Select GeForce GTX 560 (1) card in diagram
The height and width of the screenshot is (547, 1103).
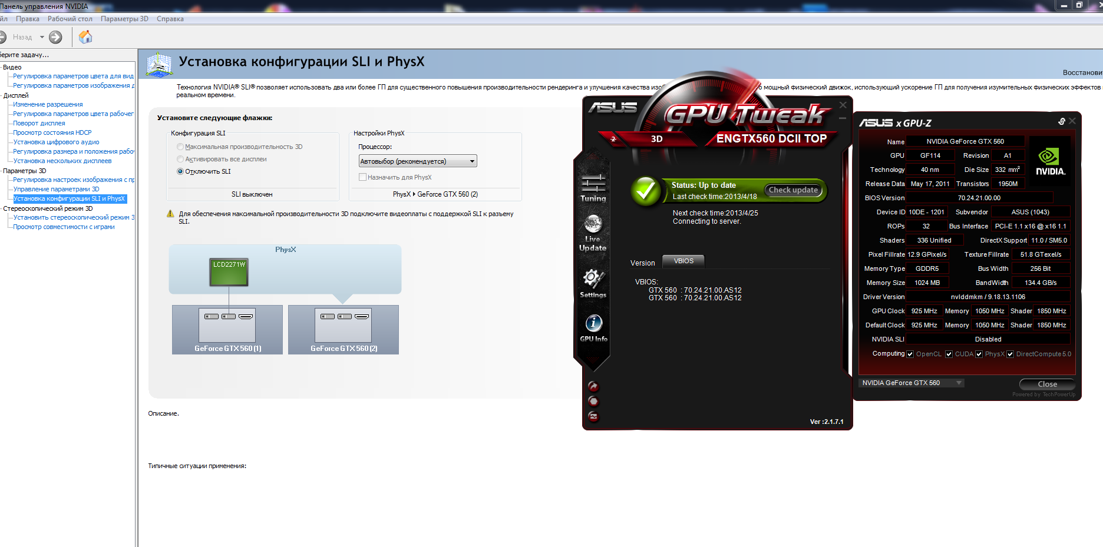227,329
